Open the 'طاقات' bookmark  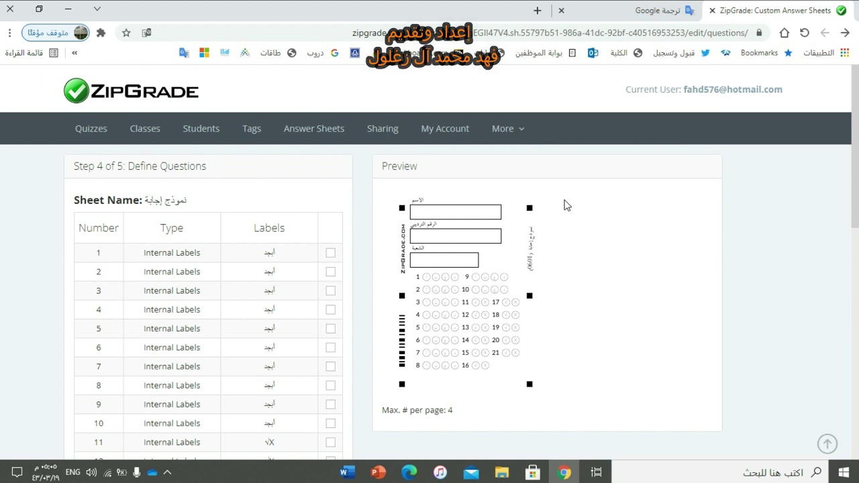tap(278, 53)
